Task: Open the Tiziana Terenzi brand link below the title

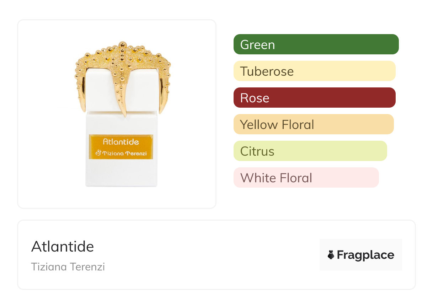Action: tap(68, 267)
